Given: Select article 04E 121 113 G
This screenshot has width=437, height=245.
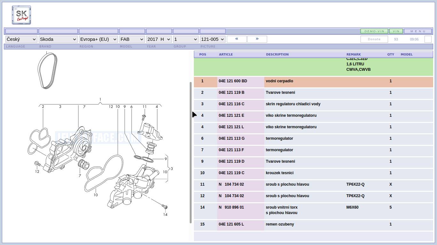Looking at the screenshot, I should [x=232, y=138].
